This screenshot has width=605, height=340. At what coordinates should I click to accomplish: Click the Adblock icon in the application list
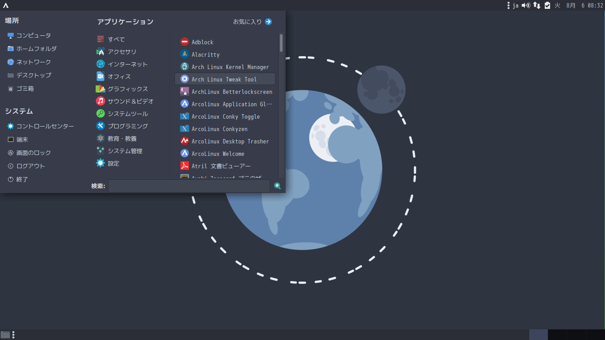pos(185,42)
